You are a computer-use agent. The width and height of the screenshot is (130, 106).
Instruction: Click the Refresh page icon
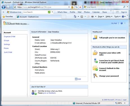click(76, 7)
